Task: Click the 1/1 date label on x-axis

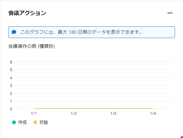Action: 34,113
